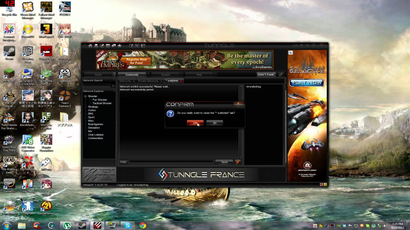
Task: Open the System menu tab
Action: pos(166,74)
